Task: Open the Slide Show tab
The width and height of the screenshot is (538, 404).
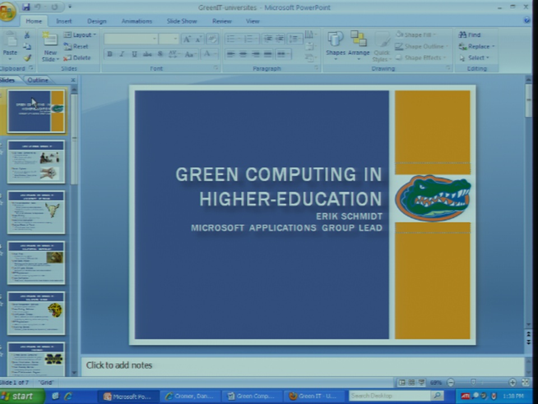Action: click(x=182, y=21)
